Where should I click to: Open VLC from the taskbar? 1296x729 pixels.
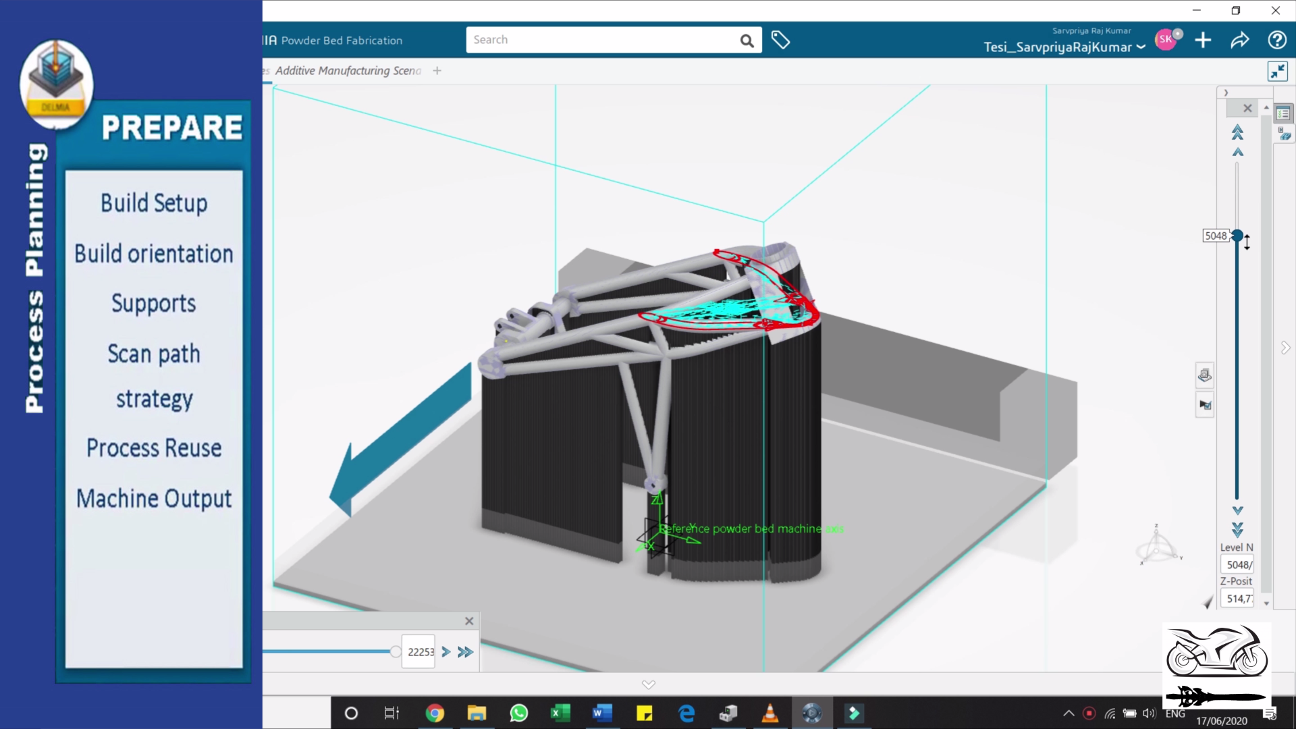click(770, 713)
